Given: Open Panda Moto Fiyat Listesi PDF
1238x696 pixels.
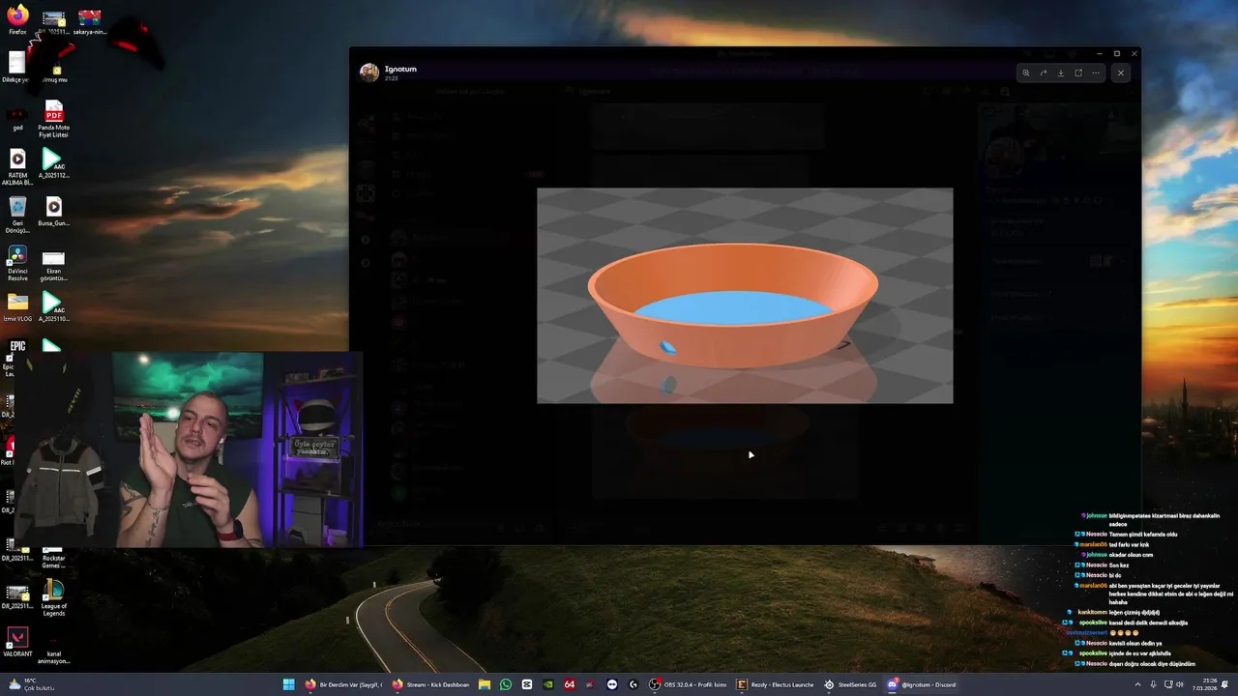Looking at the screenshot, I should click(53, 119).
